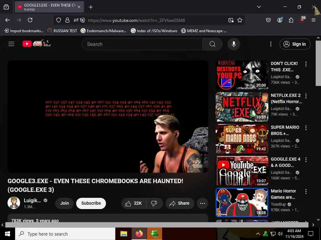The image size is (321, 240).
Task: Close the GOOGLE3.EXE tab
Action: pos(79,7)
